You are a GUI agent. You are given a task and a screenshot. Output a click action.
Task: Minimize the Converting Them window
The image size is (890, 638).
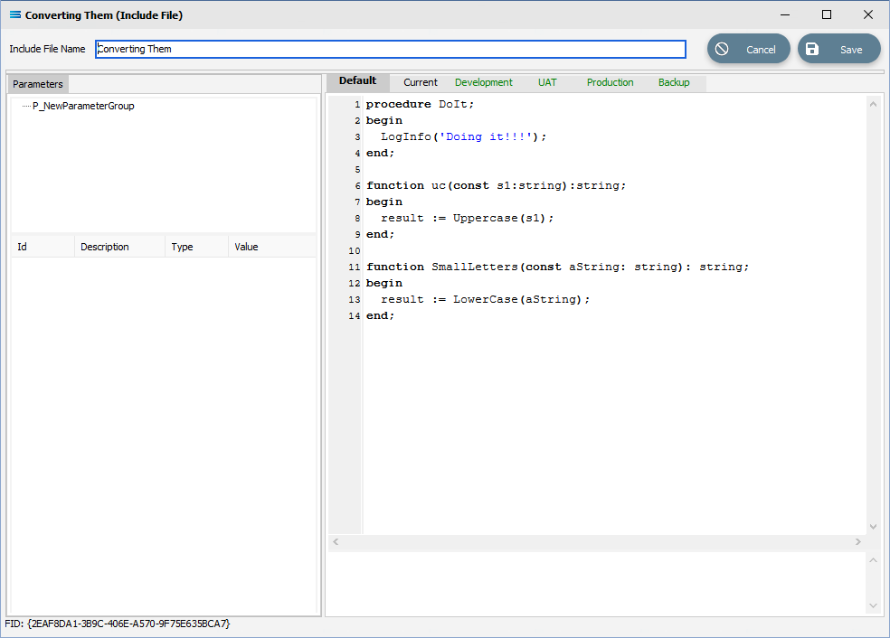click(785, 14)
